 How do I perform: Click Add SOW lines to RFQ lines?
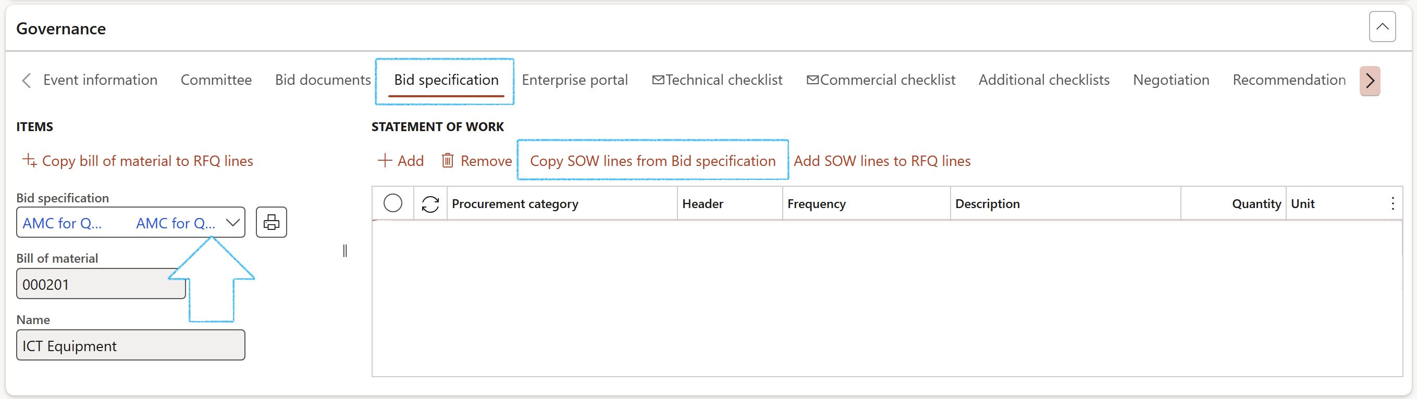click(882, 161)
